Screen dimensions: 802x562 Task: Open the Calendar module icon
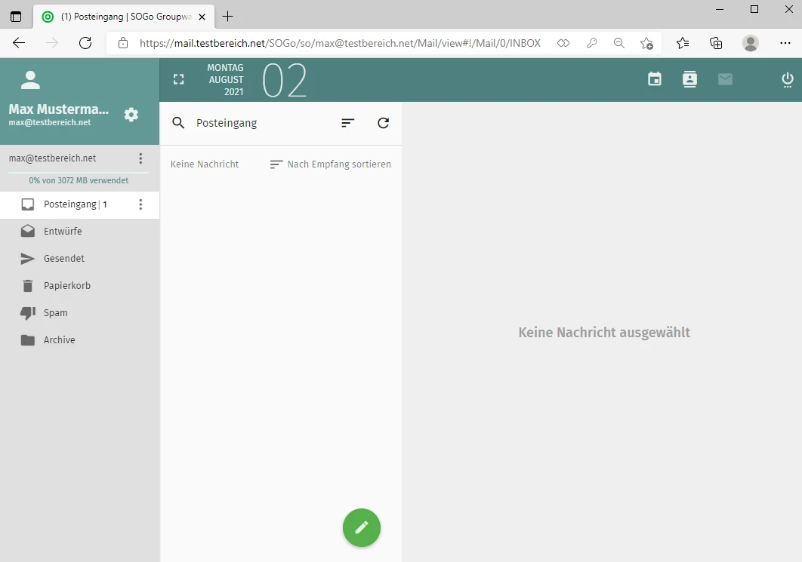[655, 79]
